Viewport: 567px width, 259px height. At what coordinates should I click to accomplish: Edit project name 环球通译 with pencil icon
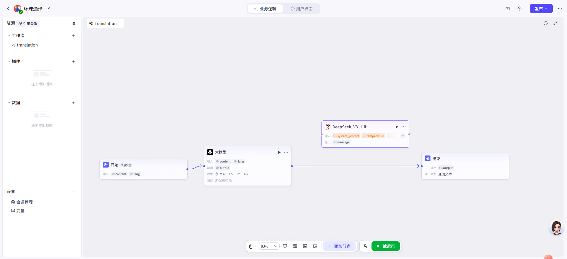coord(48,9)
